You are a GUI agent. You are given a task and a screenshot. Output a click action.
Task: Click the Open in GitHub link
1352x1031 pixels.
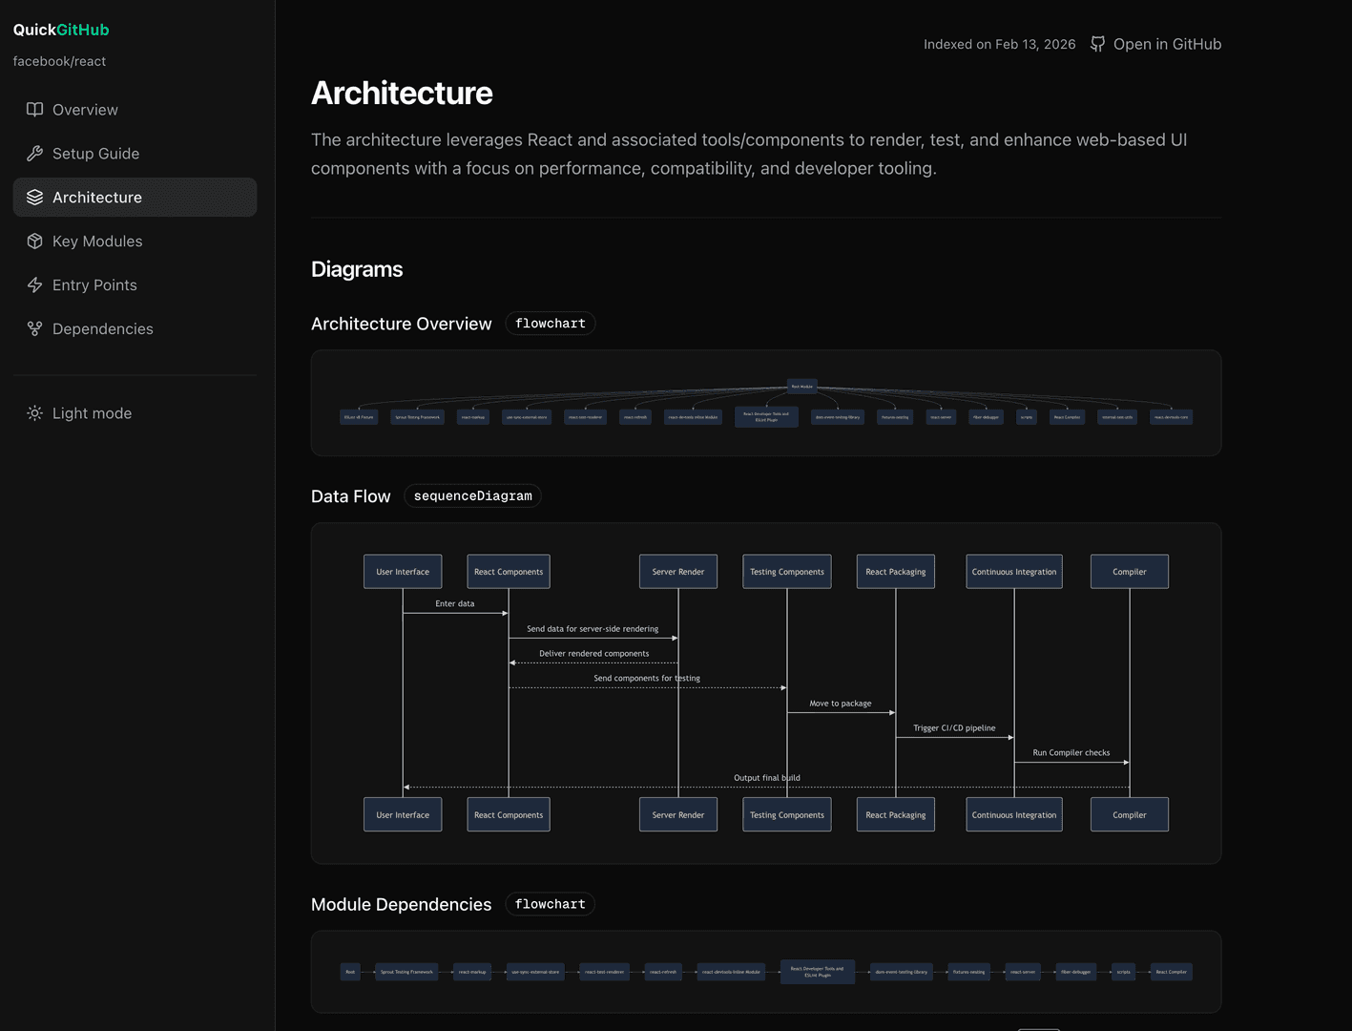tap(1167, 44)
